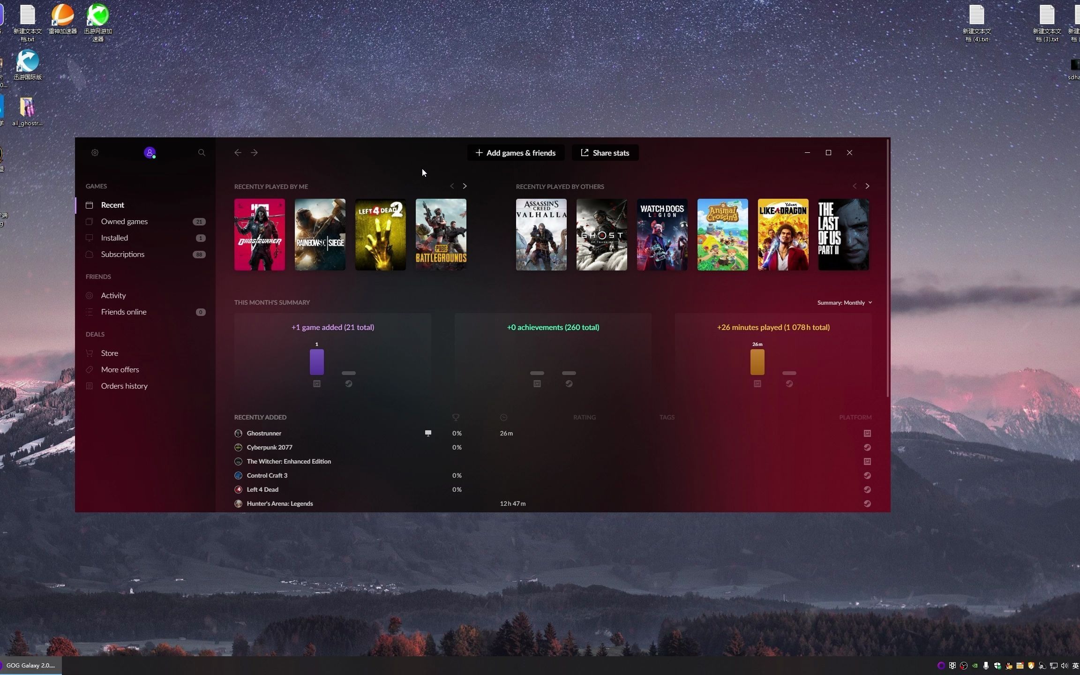Sort recently added by TAGS column
Image resolution: width=1080 pixels, height=675 pixels.
click(667, 417)
